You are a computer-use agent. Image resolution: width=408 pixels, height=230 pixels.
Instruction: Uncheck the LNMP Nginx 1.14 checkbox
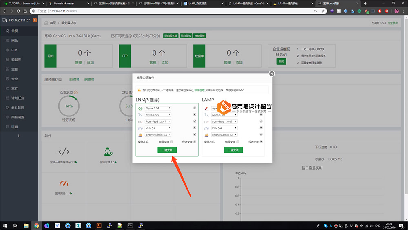(x=195, y=108)
